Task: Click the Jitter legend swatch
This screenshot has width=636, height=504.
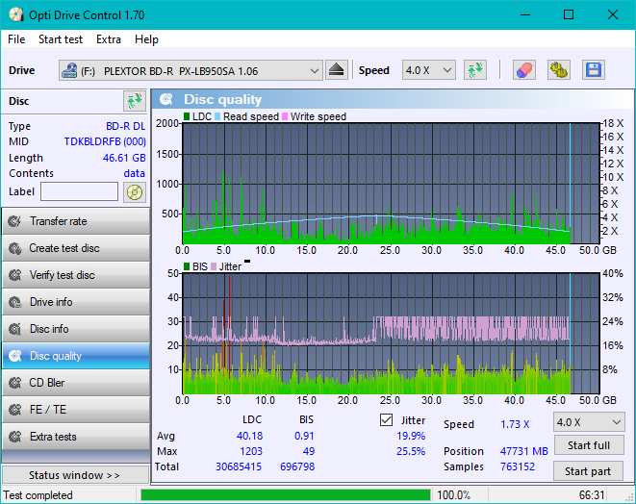Action: [x=214, y=266]
